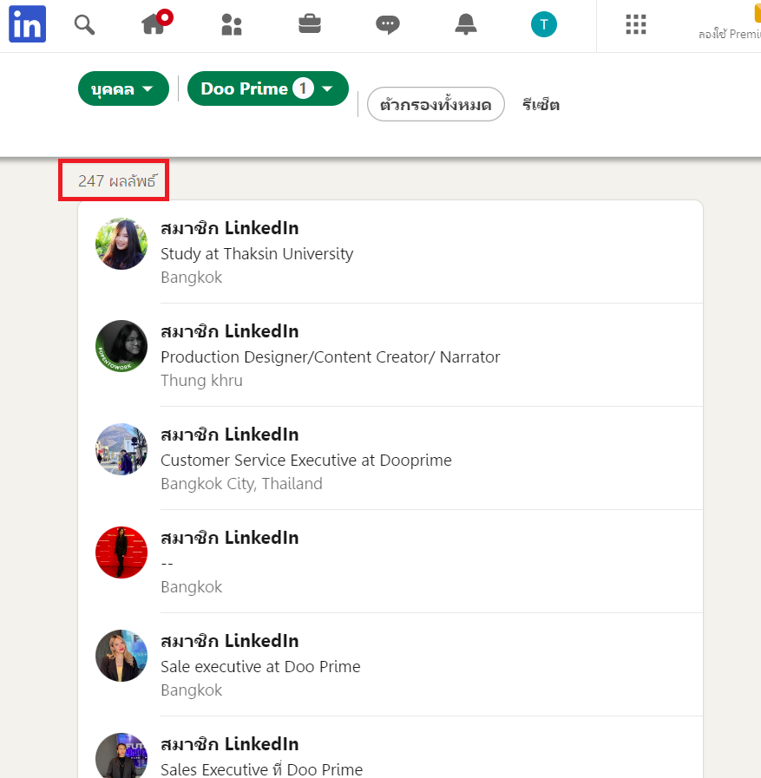Click the LinkedIn logo icon
Viewport: 761px width, 778px height.
coord(27,25)
